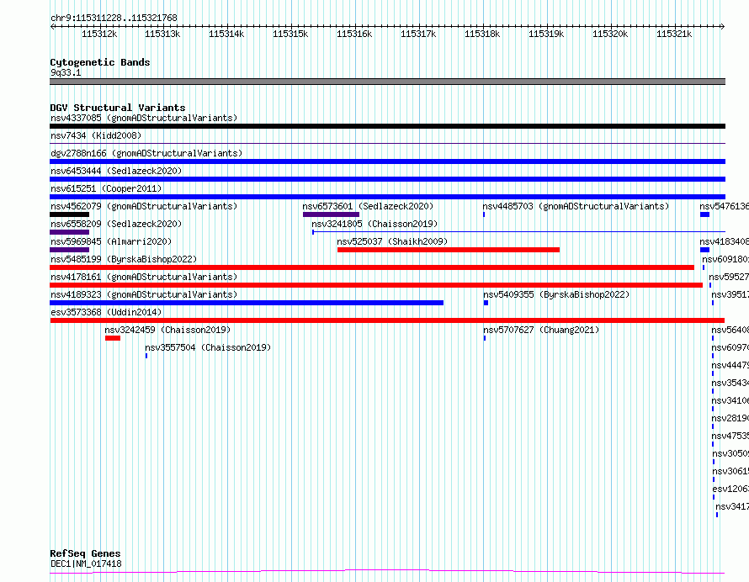Click nsv6558209 (Sedlazeck2020) label
Viewport: 749px width, 582px height.
[x=116, y=224]
